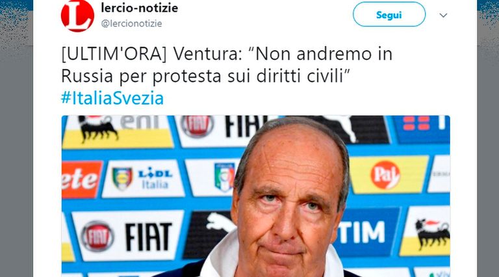The image size is (499, 277).
Task: Click the lercio-notizie account name
Action: 140,8
